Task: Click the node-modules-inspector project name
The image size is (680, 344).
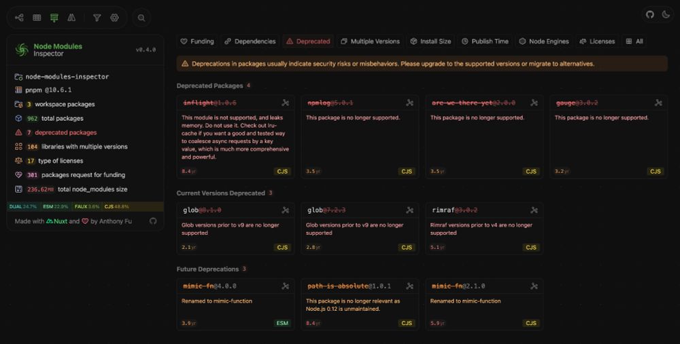Action: [67, 77]
